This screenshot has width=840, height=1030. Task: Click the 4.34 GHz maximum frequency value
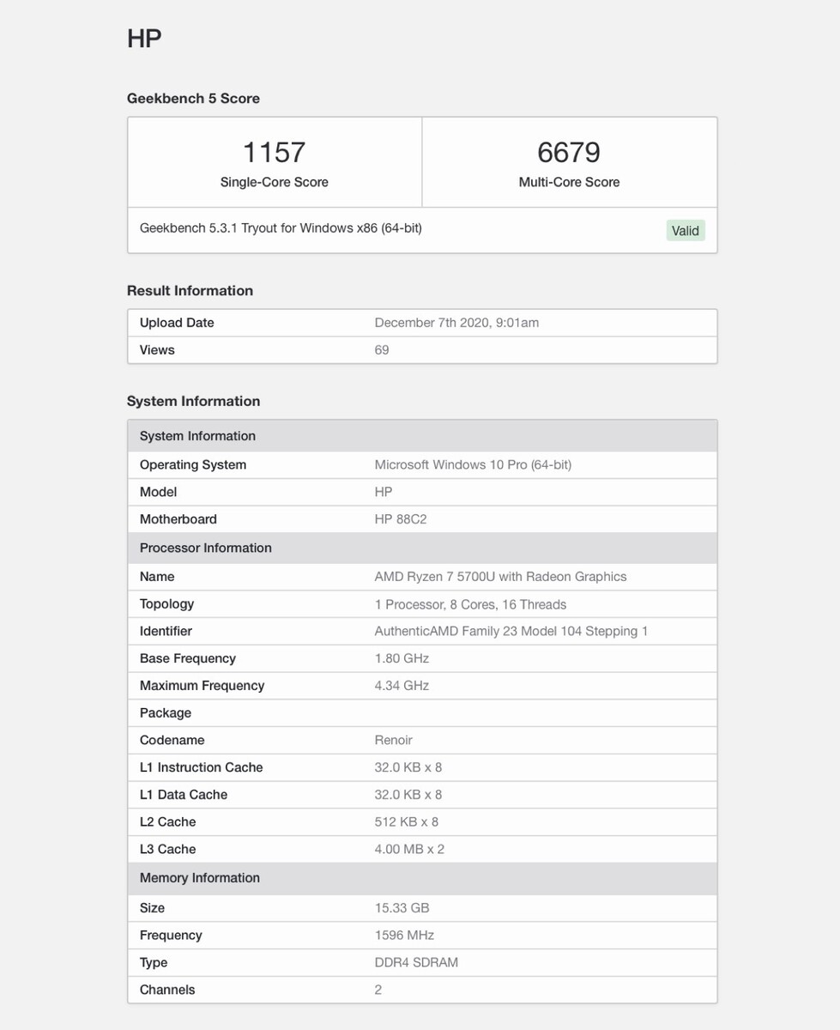click(402, 686)
